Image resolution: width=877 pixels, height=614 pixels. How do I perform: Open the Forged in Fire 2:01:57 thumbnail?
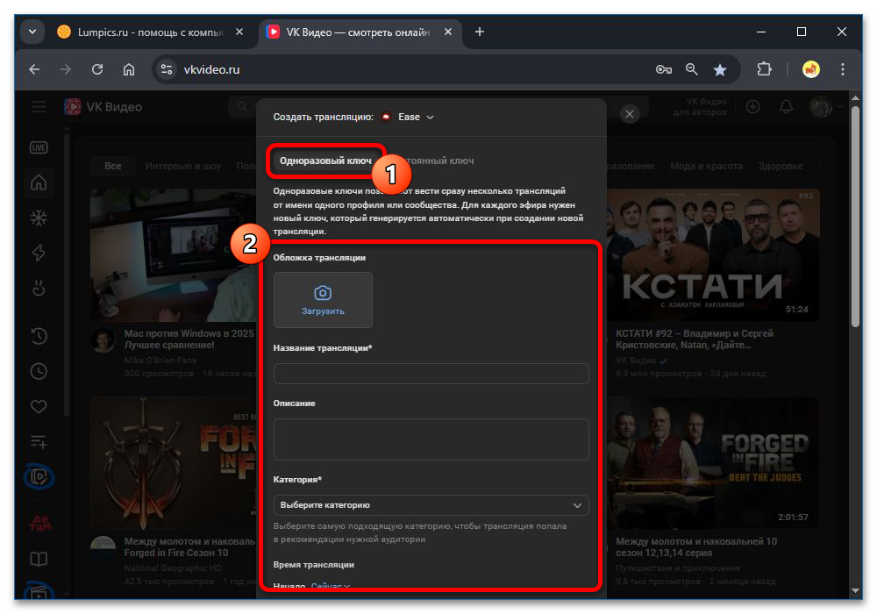(713, 463)
